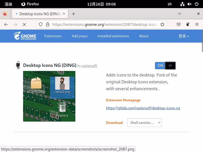
Task: Go back to the previous page
Action: (x=6, y=24)
